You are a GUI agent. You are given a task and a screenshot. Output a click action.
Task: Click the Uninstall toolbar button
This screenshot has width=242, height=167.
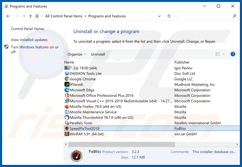[x=98, y=54]
